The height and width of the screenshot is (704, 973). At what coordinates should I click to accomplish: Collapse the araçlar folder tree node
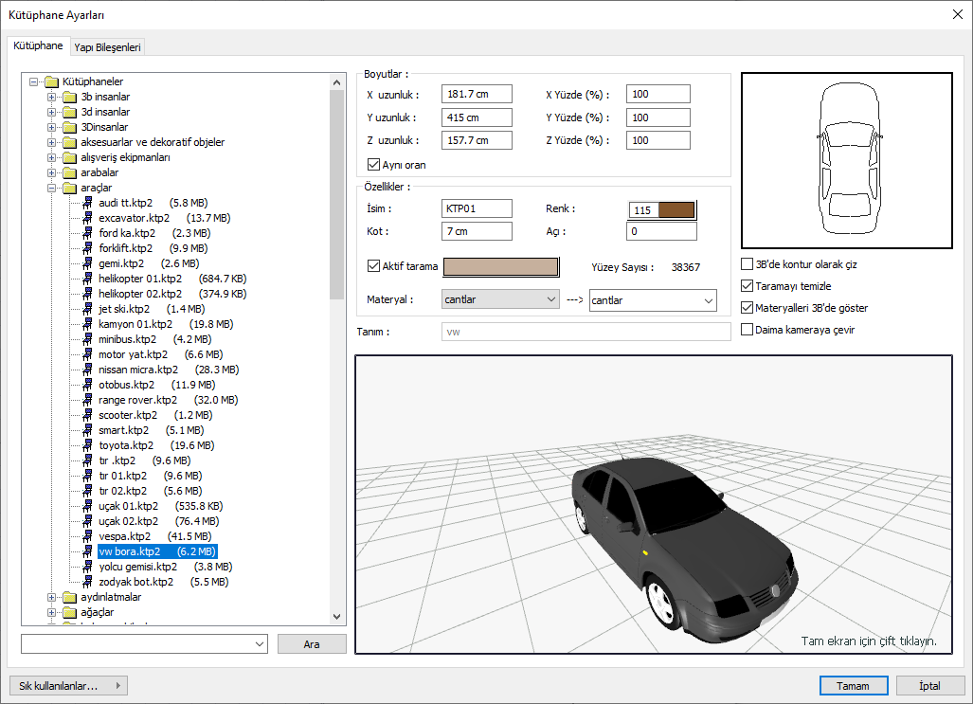52,188
